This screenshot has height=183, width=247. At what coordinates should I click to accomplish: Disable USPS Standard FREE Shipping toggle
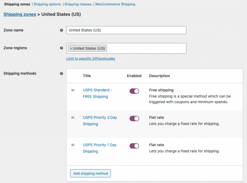(134, 91)
